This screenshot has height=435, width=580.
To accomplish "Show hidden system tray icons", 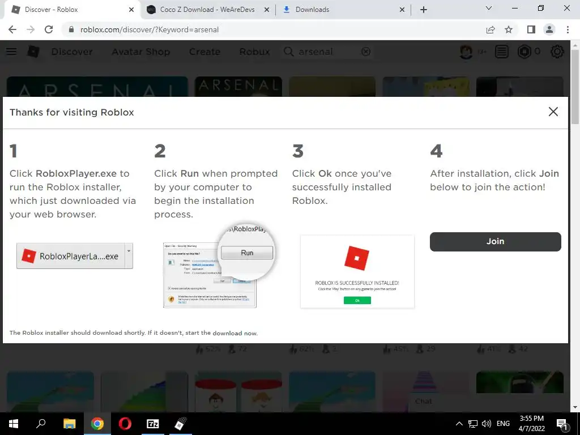I will [459, 424].
